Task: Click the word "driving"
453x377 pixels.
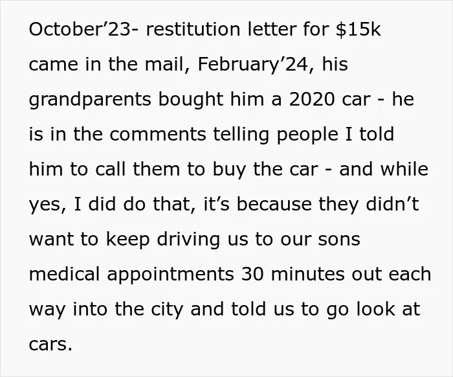Action: [x=188, y=240]
